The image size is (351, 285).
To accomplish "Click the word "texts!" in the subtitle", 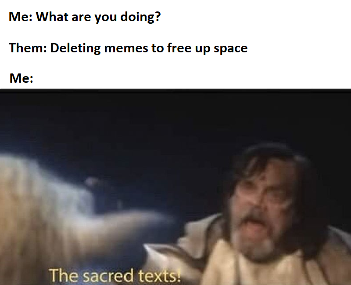I will (159, 276).
